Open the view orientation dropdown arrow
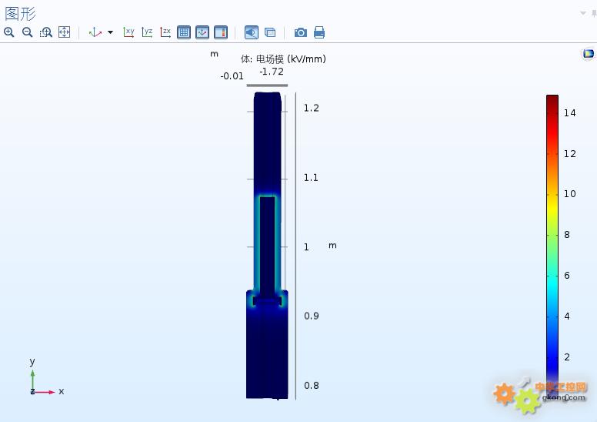Screen dimensions: 597x422 (x=111, y=32)
